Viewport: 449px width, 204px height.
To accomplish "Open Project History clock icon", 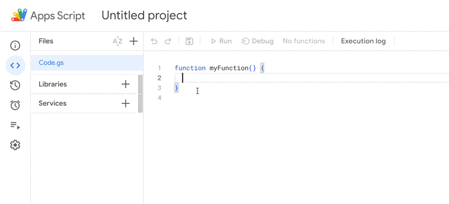I will click(x=15, y=86).
